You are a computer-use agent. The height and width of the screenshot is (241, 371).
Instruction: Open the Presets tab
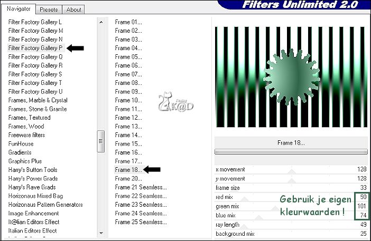click(49, 9)
